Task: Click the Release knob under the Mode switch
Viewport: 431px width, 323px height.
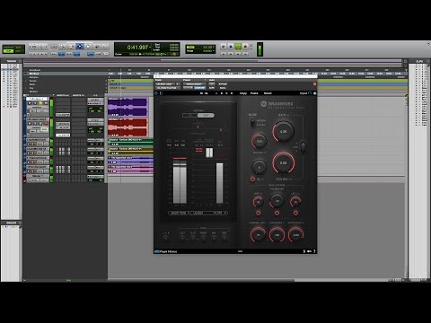Action: coord(259,141)
